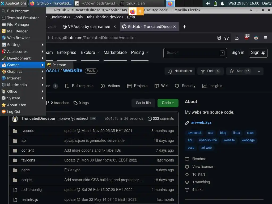Open Firefox downloads arrow icon
Image resolution: width=272 pixels, height=204 pixels.
pos(237,38)
